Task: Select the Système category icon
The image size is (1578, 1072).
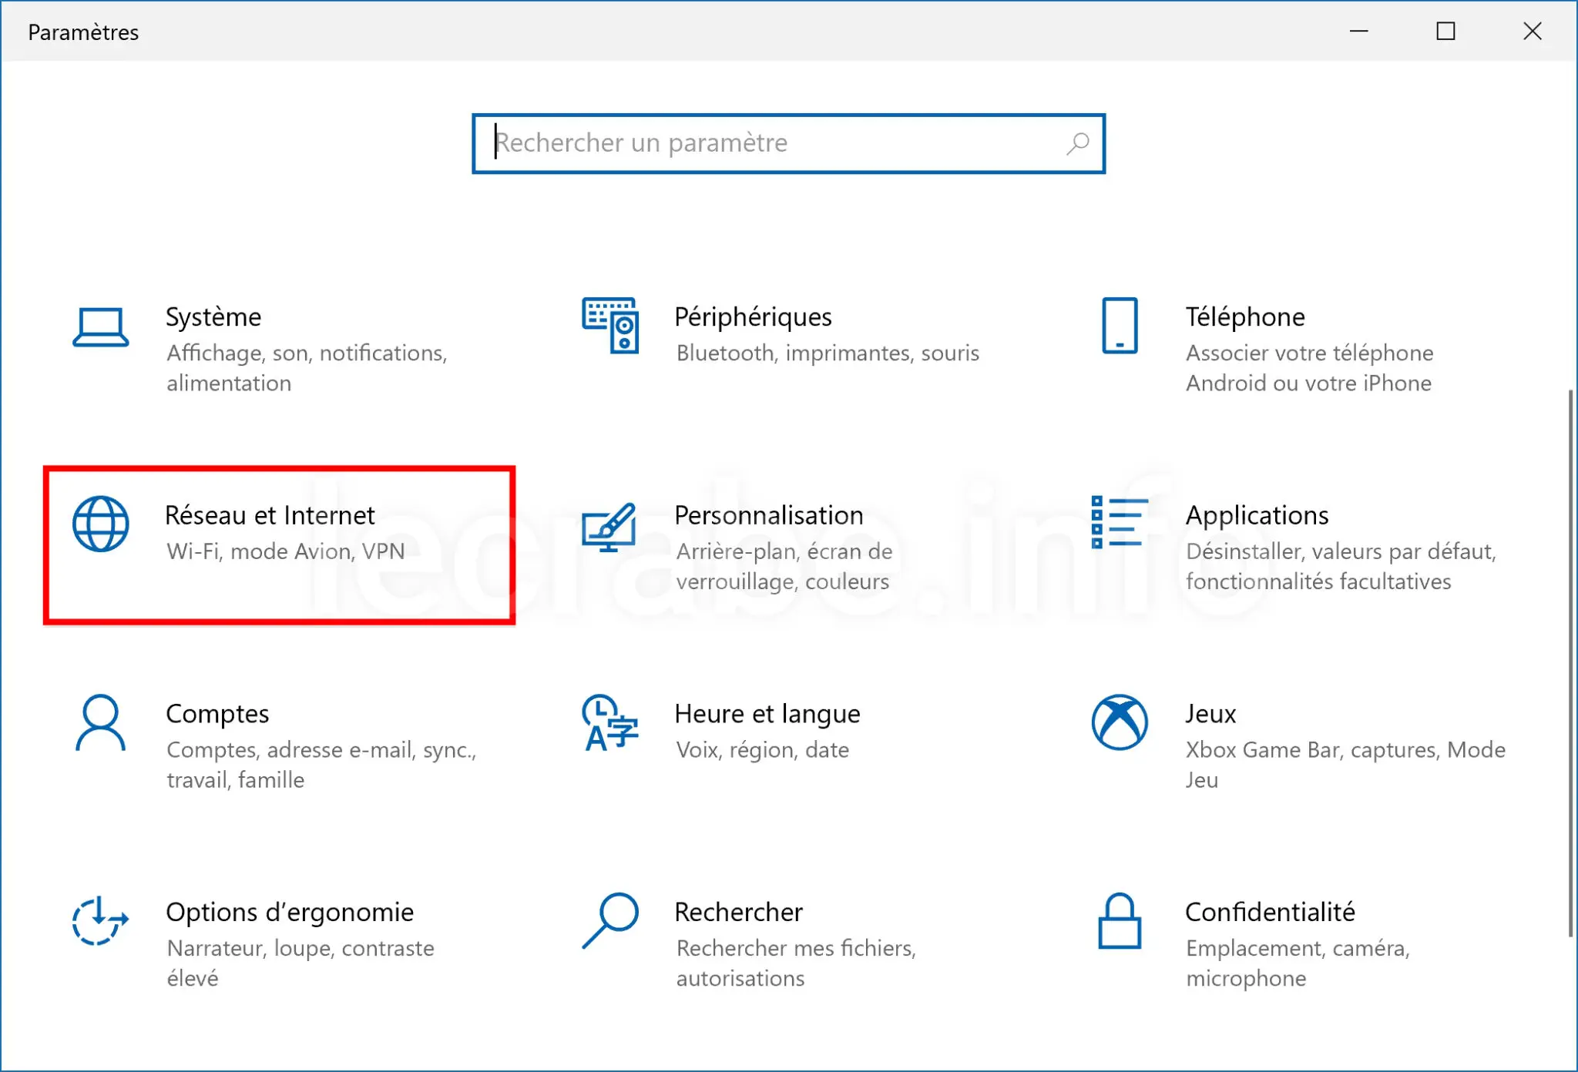Action: (x=100, y=327)
